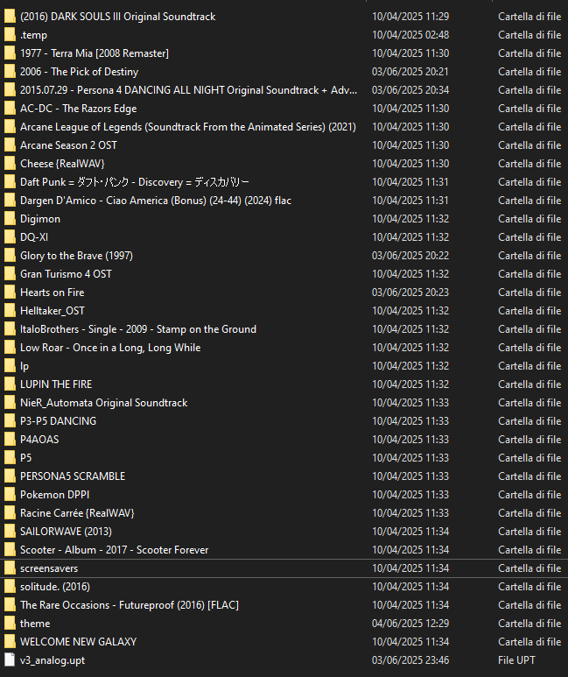This screenshot has width=568, height=677.
Task: Select the P4AOAS folder name
Action: 39,440
